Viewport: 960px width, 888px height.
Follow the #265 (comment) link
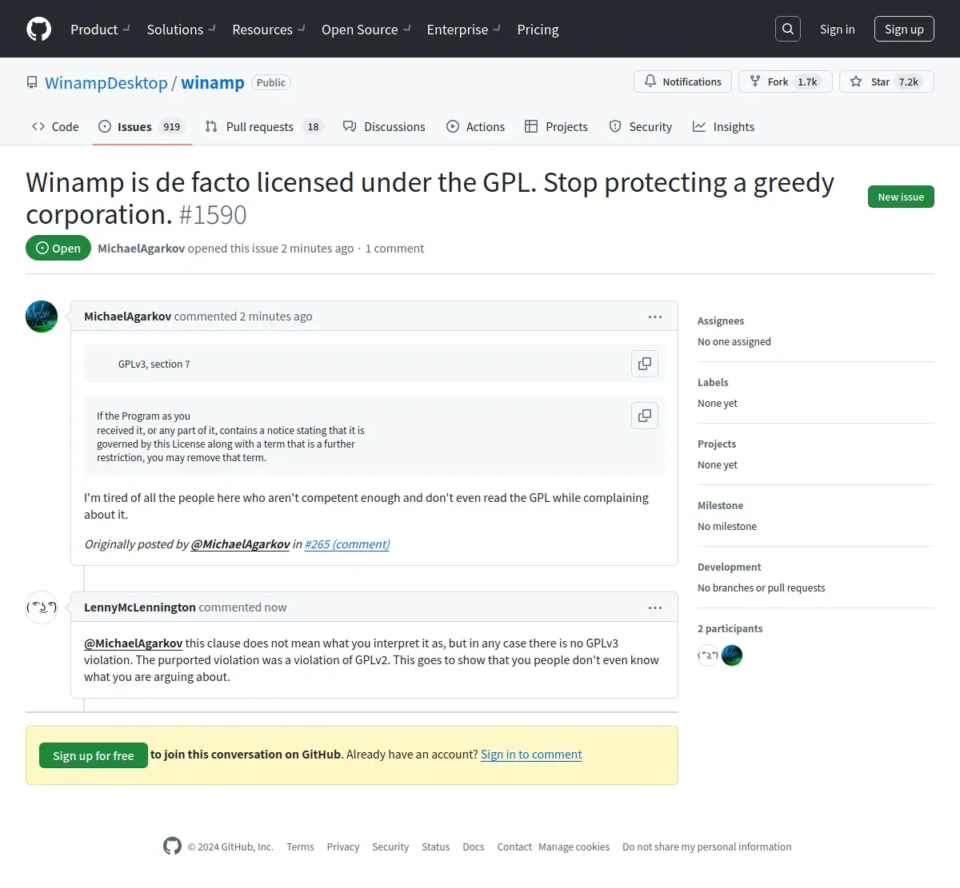pyautogui.click(x=347, y=544)
